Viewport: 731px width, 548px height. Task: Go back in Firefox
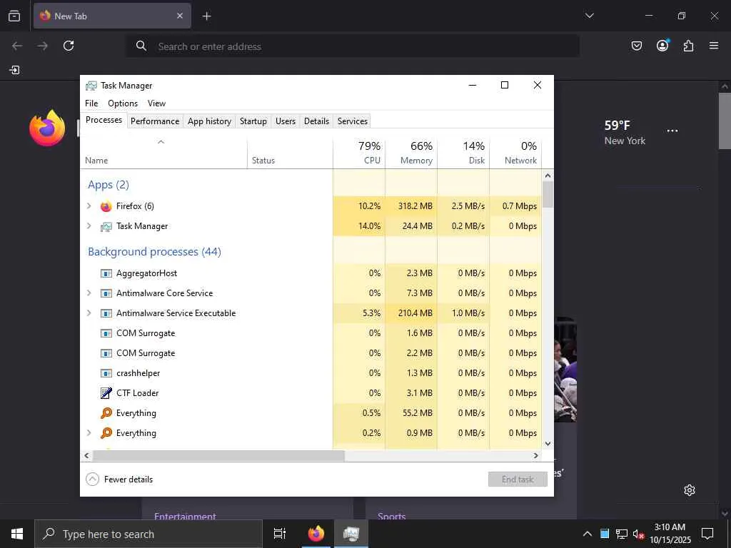click(x=17, y=46)
